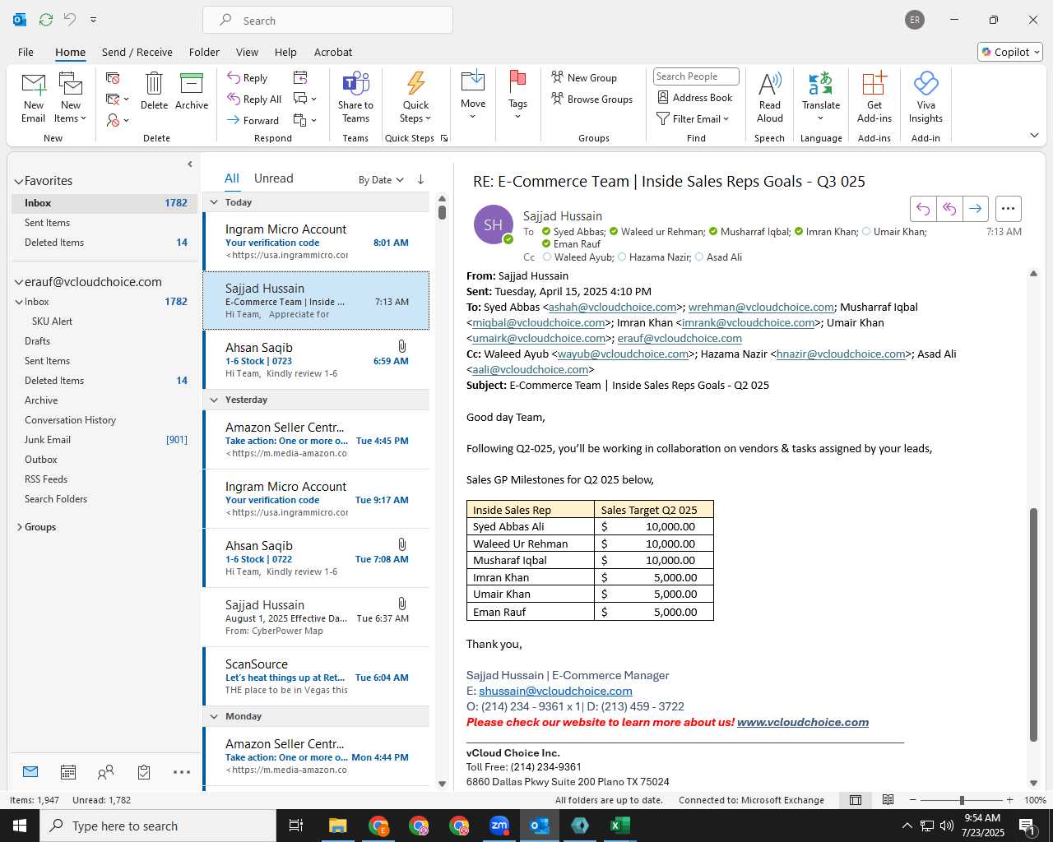Image resolution: width=1053 pixels, height=842 pixels.
Task: Open more actions ellipsis in reading pane
Action: coord(1009,209)
